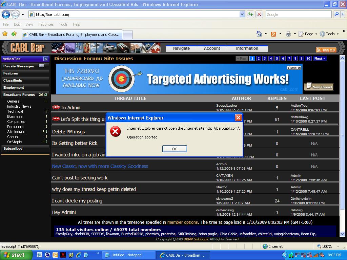
Task: Open the Features sidebar section
Action: click(25, 73)
